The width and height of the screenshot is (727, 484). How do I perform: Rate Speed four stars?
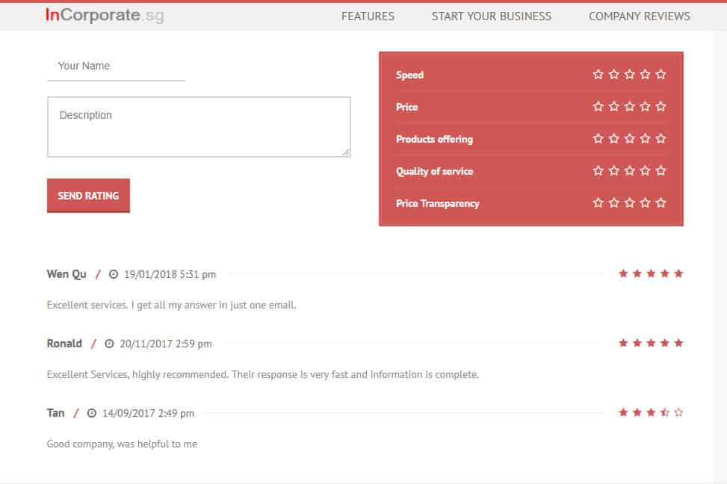click(x=646, y=74)
